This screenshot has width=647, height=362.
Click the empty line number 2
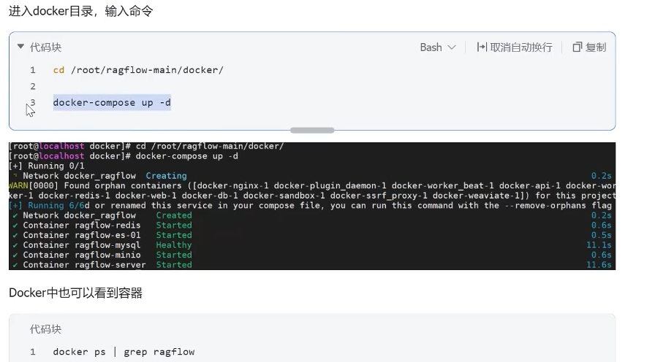tap(33, 86)
